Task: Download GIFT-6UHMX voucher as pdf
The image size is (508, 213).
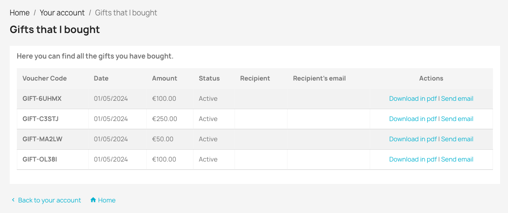Action: 413,99
